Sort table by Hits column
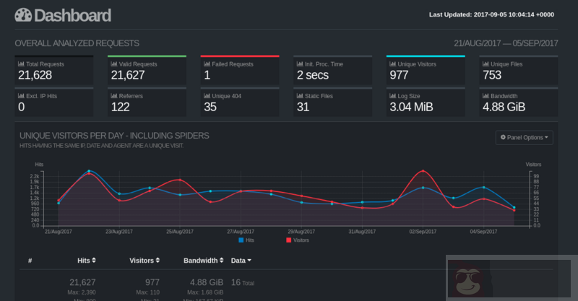 coord(87,260)
